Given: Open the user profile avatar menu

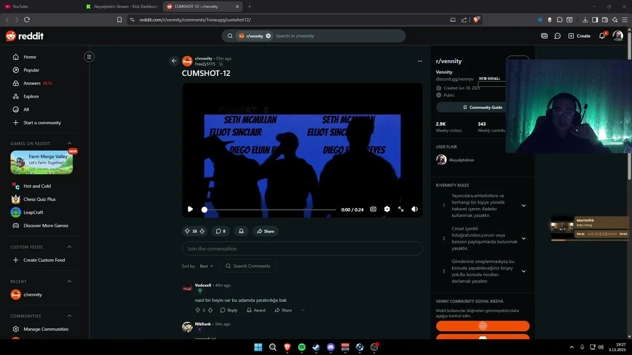Looking at the screenshot, I should tap(618, 36).
